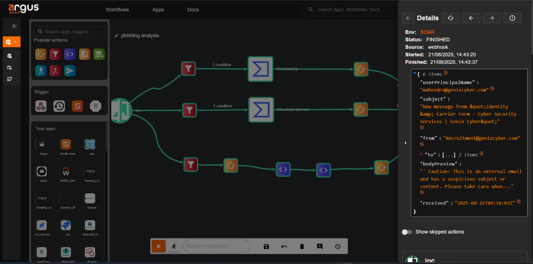533x264 pixels.
Task: Click the save workflow disk icon
Action: (266, 247)
